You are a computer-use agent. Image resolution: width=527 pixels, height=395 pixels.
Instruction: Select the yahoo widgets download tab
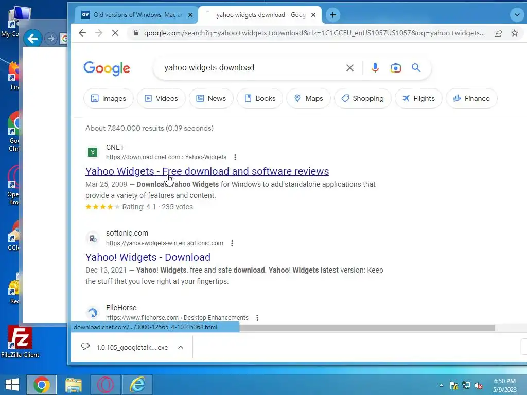click(260, 15)
